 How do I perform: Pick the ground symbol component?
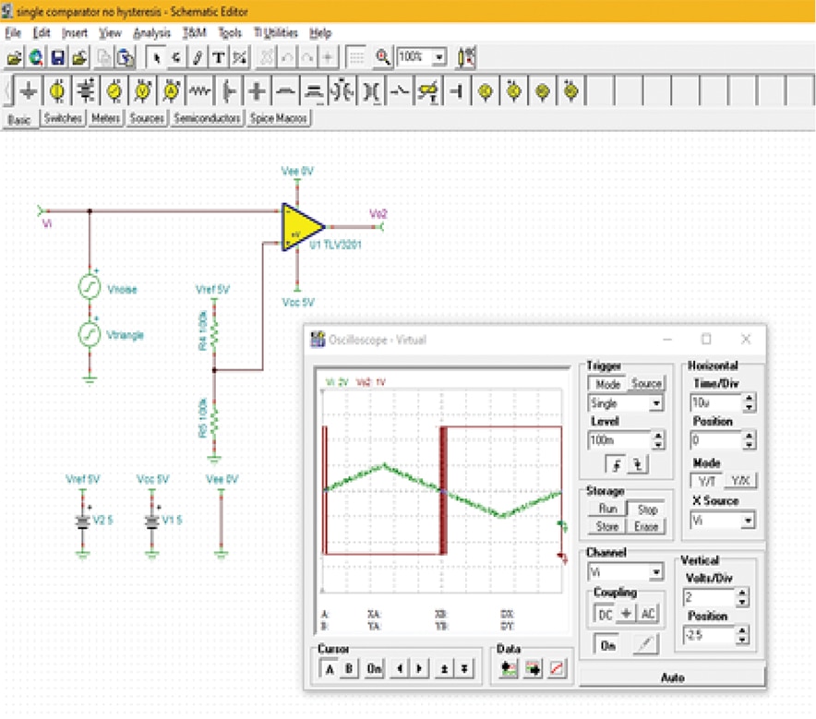(x=29, y=92)
